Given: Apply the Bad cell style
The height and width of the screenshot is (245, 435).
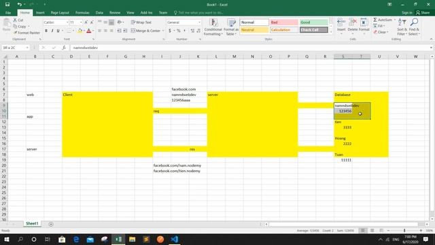Looking at the screenshot, I should (x=284, y=22).
